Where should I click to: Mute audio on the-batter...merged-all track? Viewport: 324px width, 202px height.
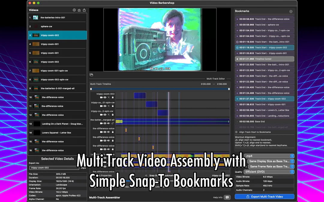109,123
